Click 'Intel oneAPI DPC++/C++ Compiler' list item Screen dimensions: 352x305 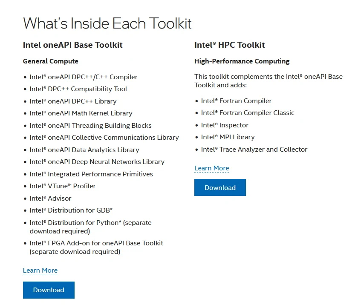point(84,77)
